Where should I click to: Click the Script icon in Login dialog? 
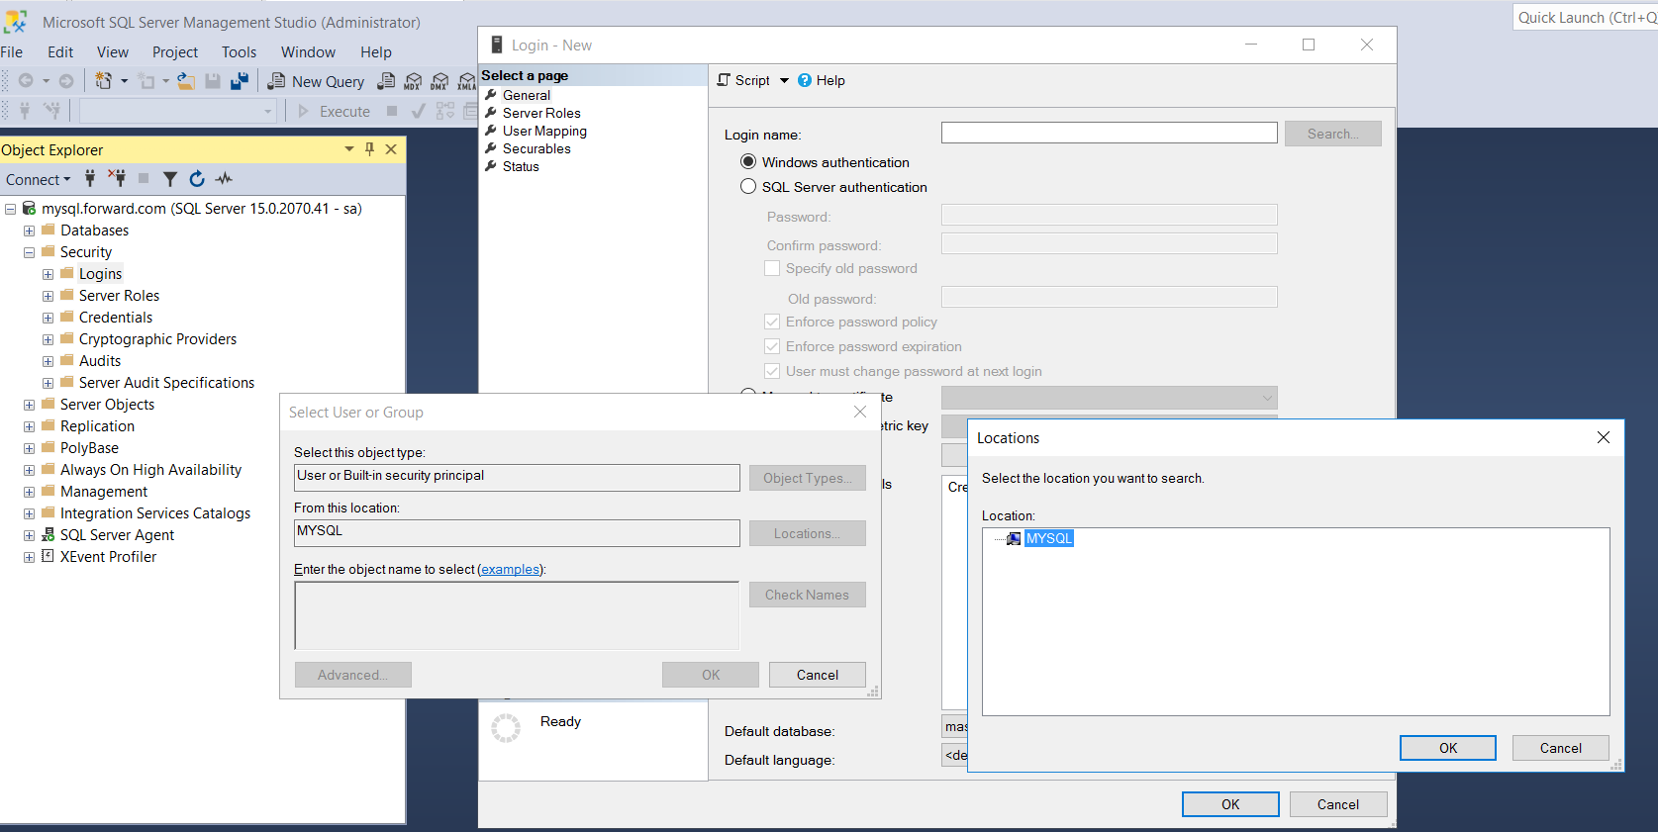pos(725,80)
